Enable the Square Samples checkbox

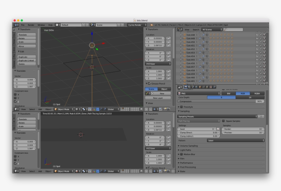coord(223,121)
